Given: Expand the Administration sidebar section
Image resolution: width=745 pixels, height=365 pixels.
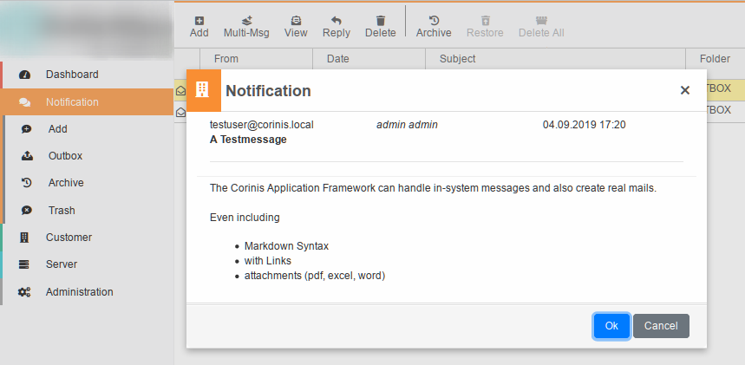Looking at the screenshot, I should pyautogui.click(x=79, y=292).
